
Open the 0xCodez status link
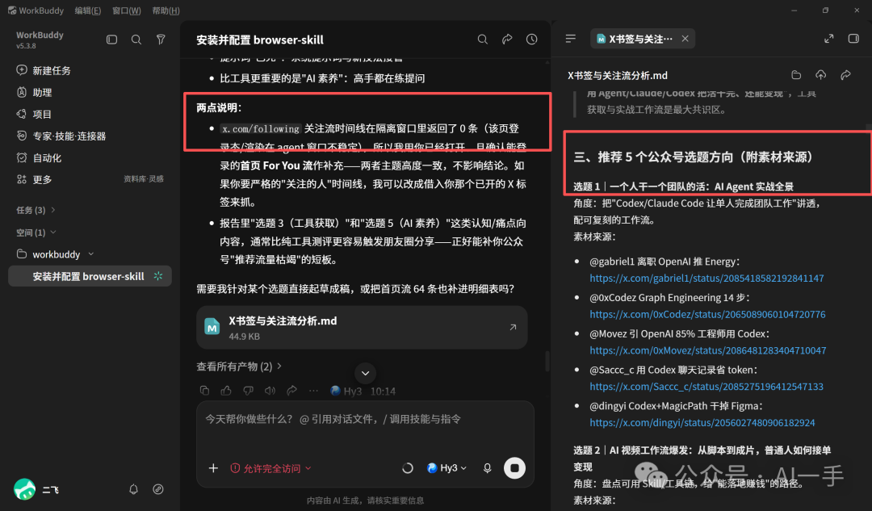[707, 314]
